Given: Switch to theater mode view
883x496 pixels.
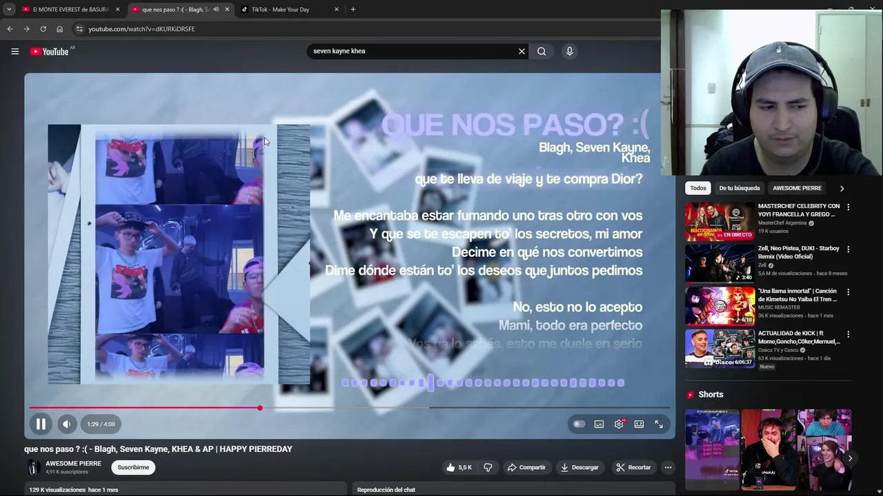Looking at the screenshot, I should point(639,424).
